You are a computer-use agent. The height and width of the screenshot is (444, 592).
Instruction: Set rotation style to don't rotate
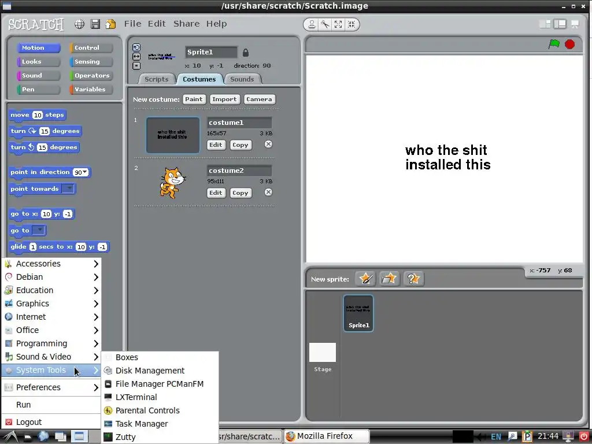[136, 66]
